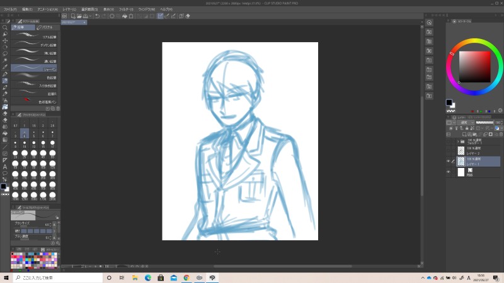Select the Move layer tool
The image size is (504, 283).
pos(5,41)
